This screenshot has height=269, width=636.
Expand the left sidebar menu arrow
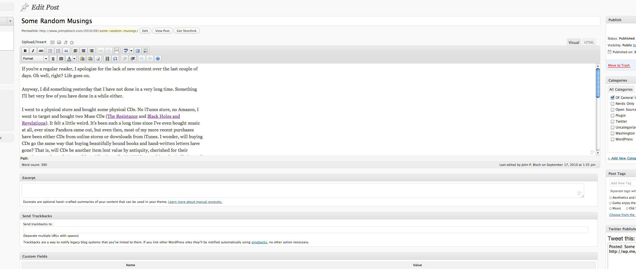10,21
